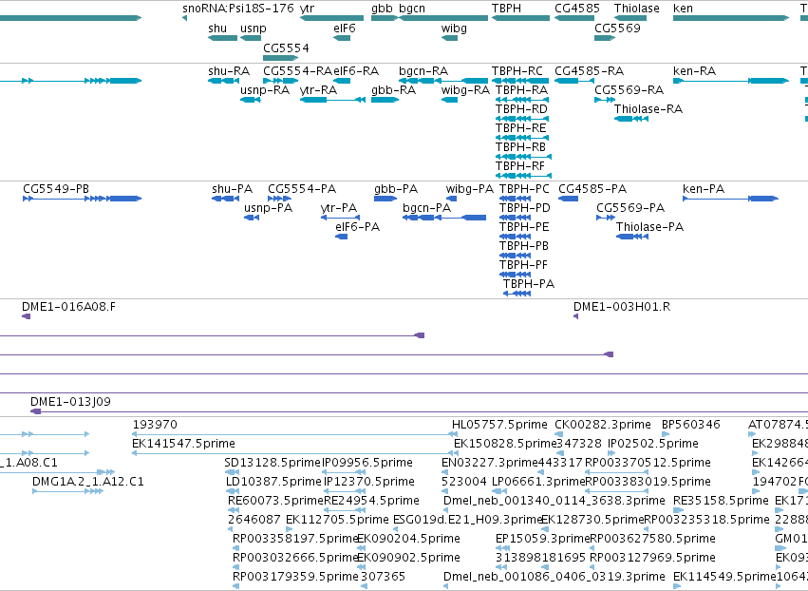
Task: Click the BP560346 EST label
Action: pyautogui.click(x=690, y=425)
